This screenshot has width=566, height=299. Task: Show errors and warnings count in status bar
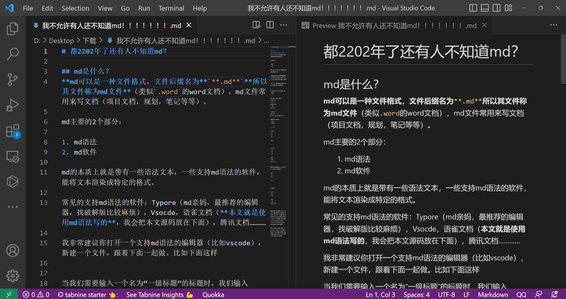click(x=36, y=295)
